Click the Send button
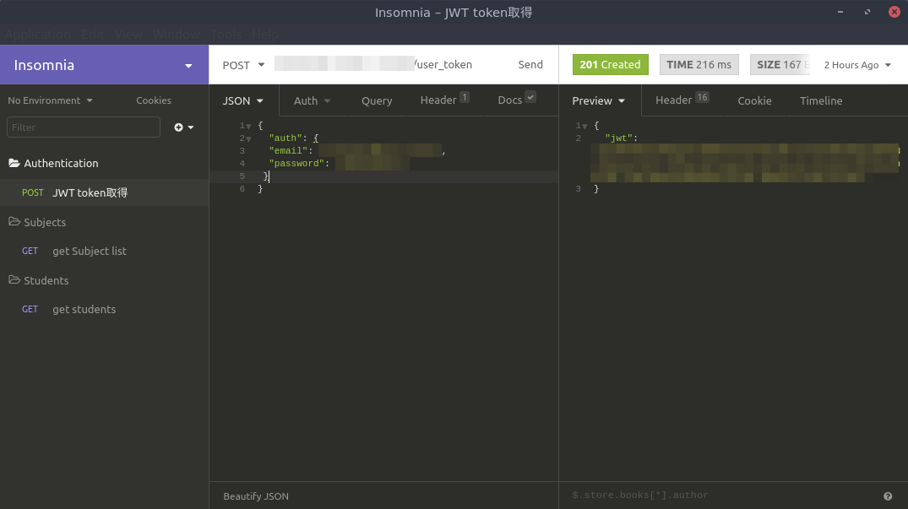This screenshot has width=908, height=509. click(530, 64)
